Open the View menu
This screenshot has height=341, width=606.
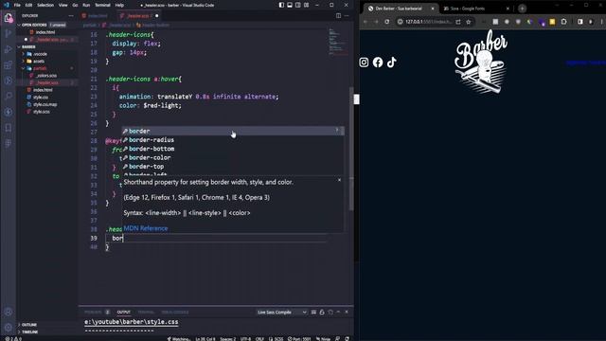coord(63,5)
